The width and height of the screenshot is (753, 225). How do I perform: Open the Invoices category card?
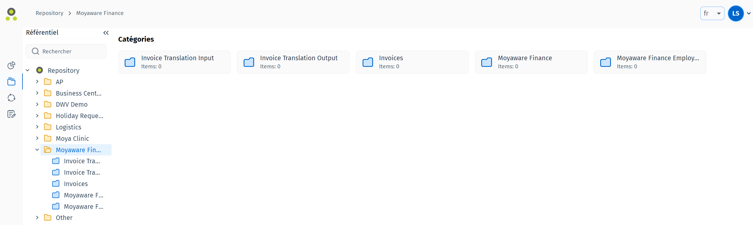(412, 62)
